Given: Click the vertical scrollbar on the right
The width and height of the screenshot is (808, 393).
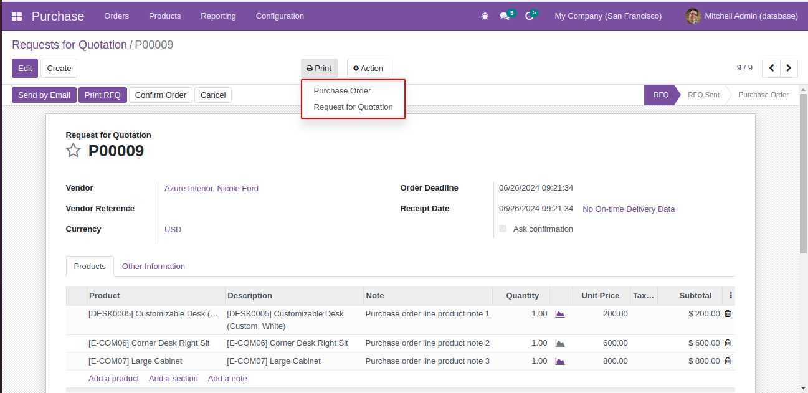Looking at the screenshot, I should (x=803, y=174).
